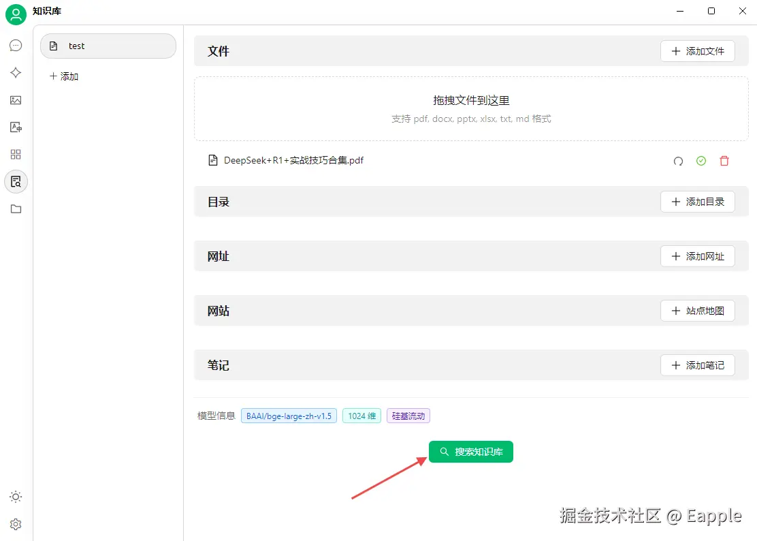Click the 知识库 window title
This screenshot has height=541, width=757.
(x=47, y=11)
